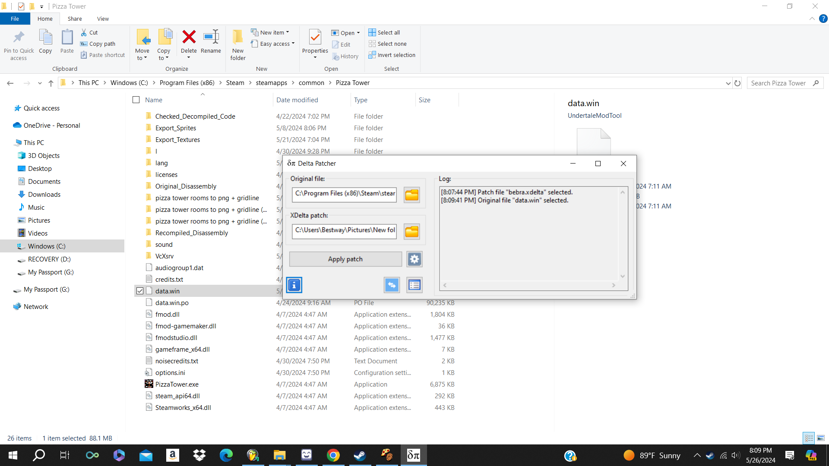Screen dimensions: 829x466
Task: Open settings gear in Delta Patcher
Action: 414,259
